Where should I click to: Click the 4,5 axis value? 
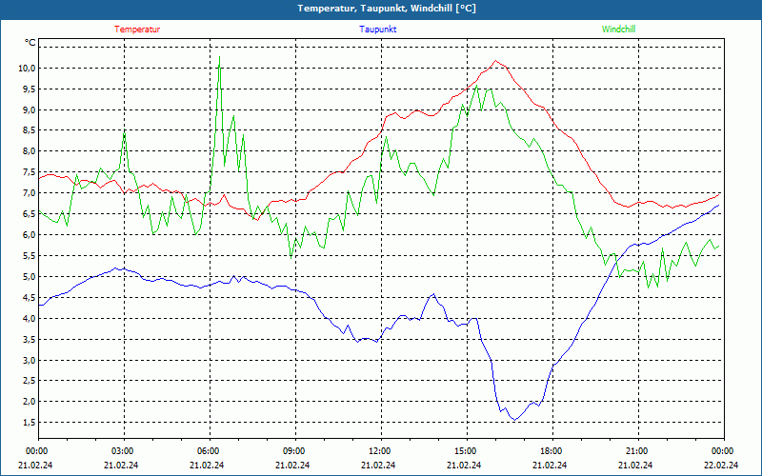29,297
